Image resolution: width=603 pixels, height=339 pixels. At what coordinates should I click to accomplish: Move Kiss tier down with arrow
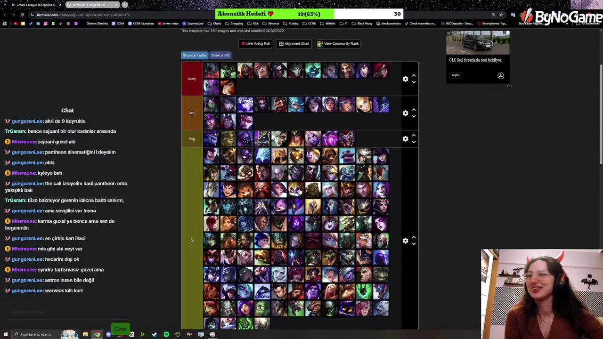414,116
